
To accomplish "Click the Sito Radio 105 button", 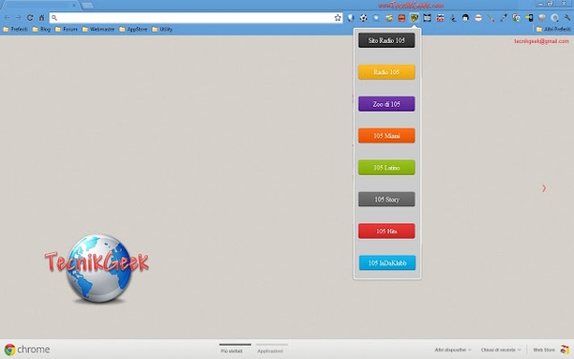I will click(x=386, y=40).
